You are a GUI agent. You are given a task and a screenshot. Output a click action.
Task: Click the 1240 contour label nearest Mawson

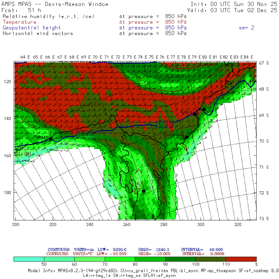[85, 134]
